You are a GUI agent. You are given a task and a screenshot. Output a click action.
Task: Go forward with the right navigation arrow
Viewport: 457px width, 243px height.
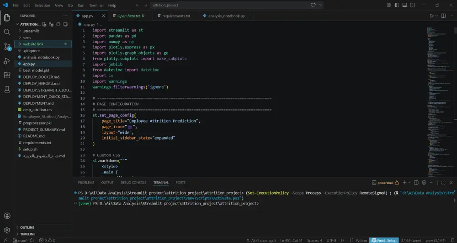(x=145, y=5)
